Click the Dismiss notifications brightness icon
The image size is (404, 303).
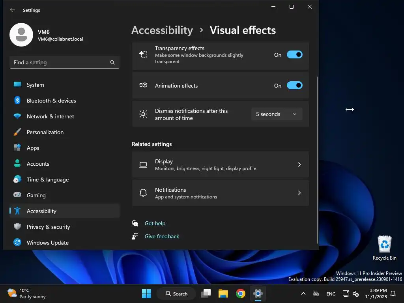click(x=143, y=114)
